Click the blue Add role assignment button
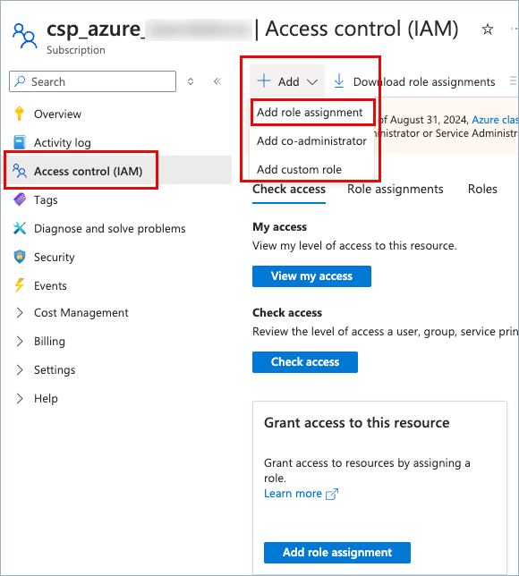This screenshot has width=519, height=576. 337,553
